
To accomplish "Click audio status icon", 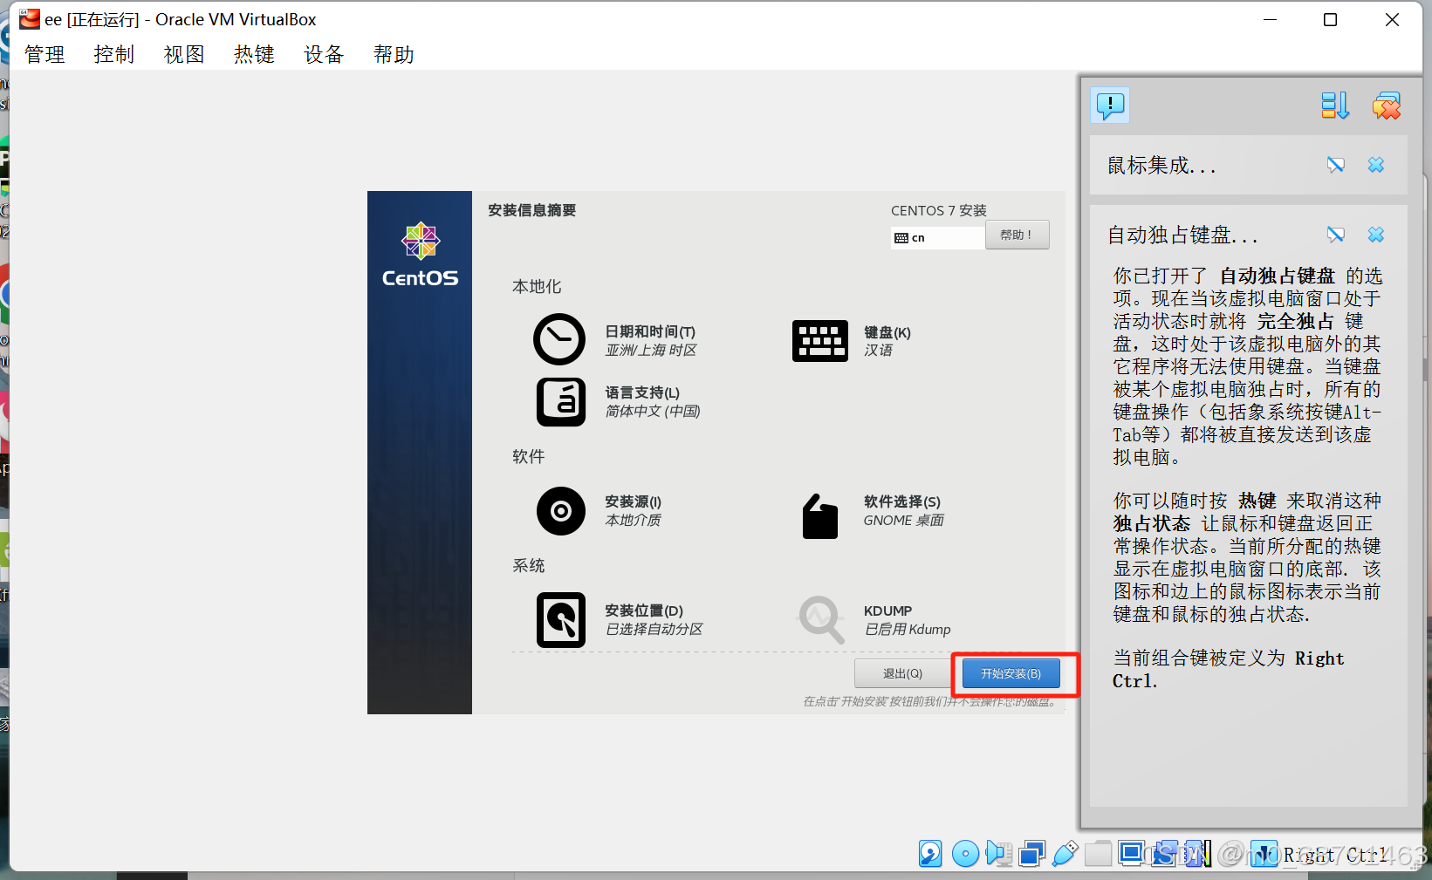I will coord(999,854).
